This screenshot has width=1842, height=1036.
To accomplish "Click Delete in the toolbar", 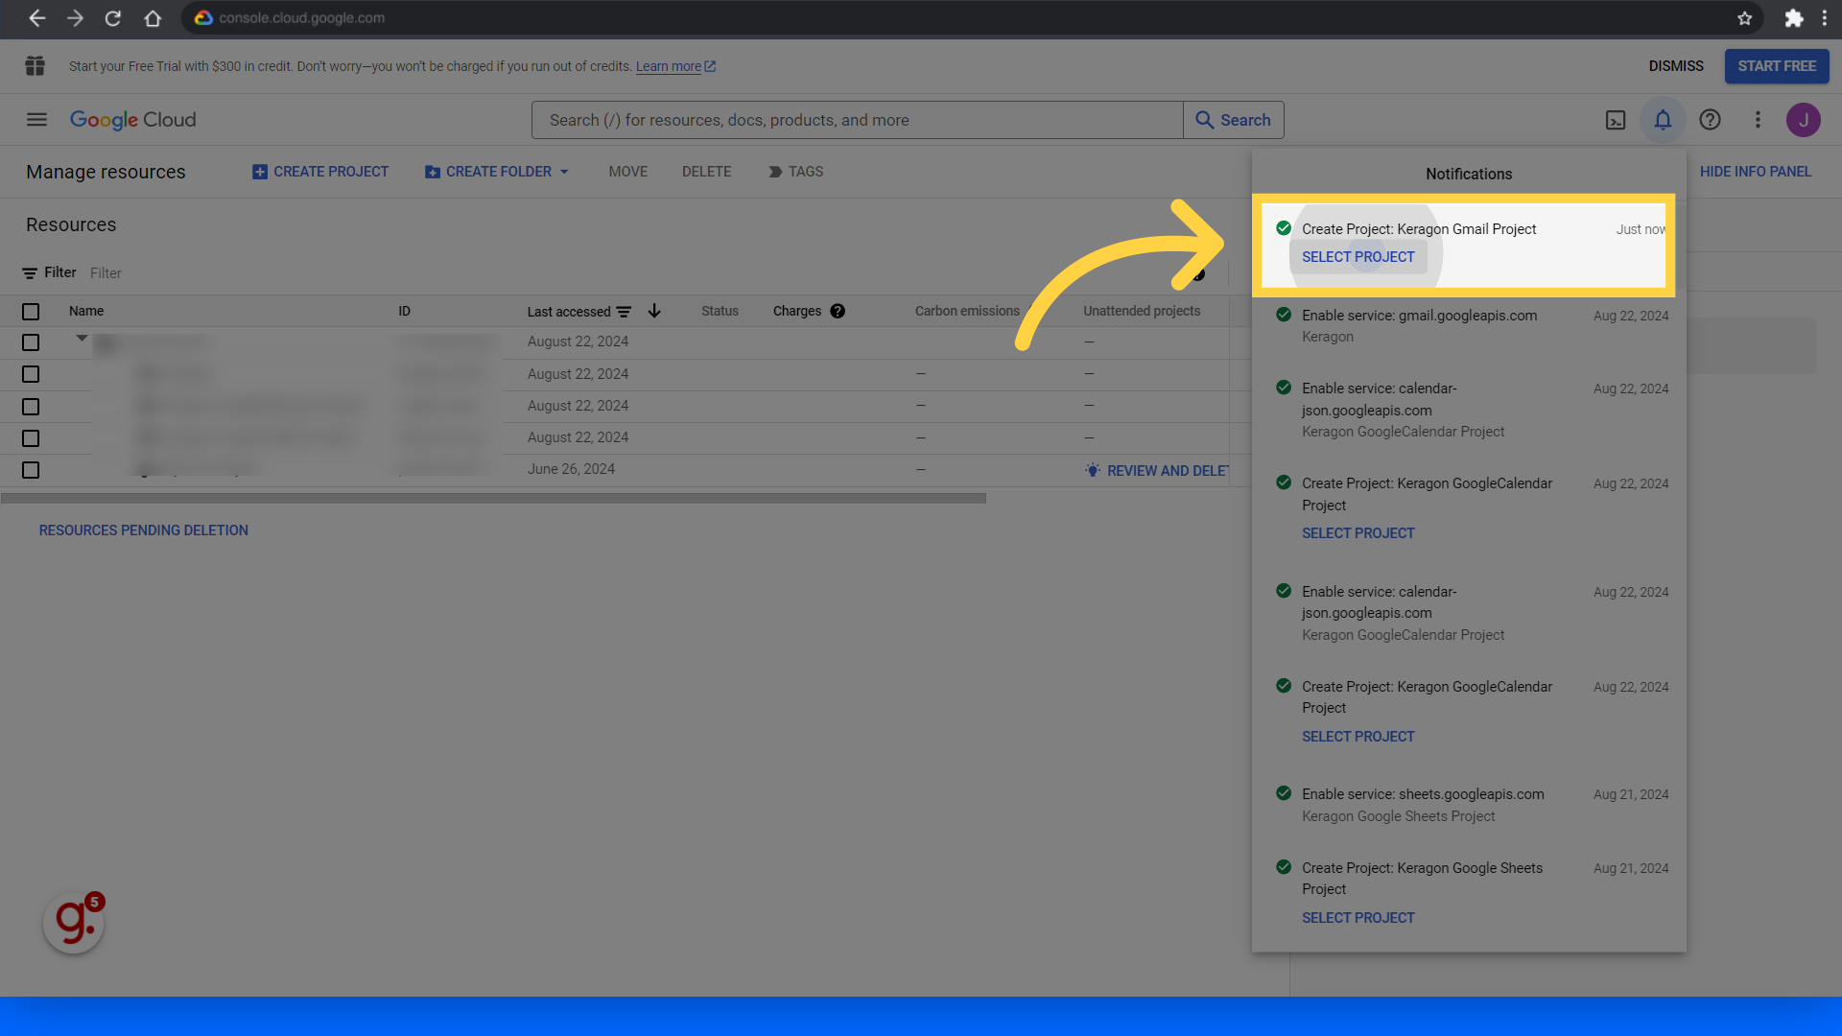I will (707, 172).
